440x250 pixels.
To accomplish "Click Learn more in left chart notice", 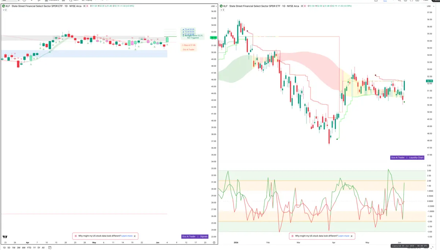I will click(127, 236).
